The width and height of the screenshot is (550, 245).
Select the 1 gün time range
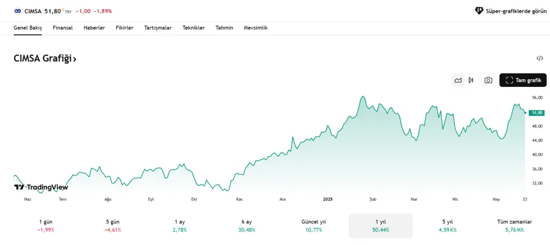point(46,226)
